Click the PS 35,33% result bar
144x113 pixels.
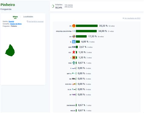[x=87, y=26]
